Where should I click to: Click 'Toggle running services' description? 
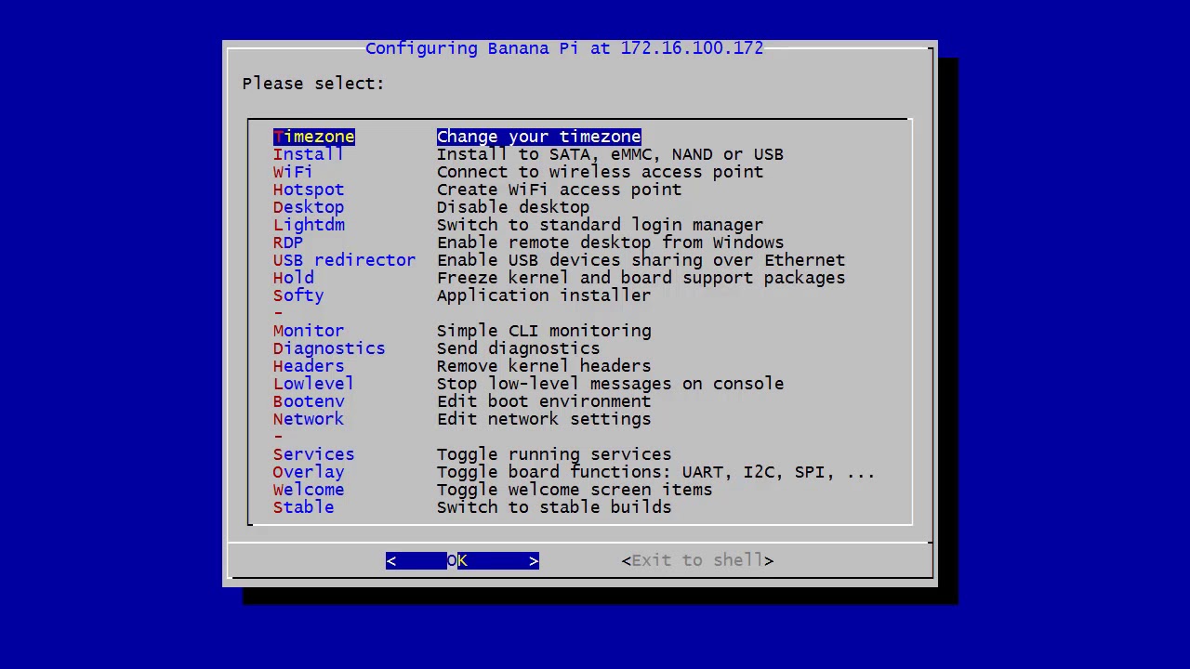click(x=554, y=454)
